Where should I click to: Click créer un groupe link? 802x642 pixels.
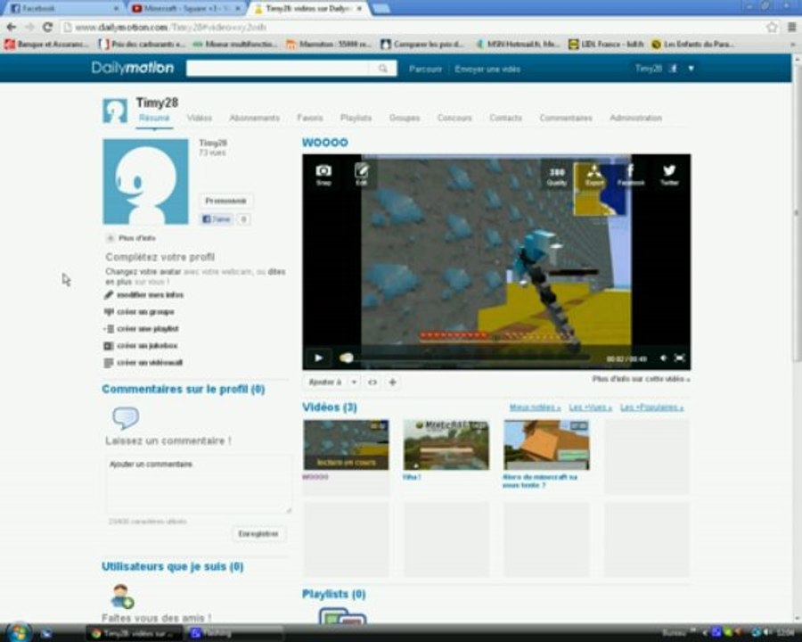(139, 312)
